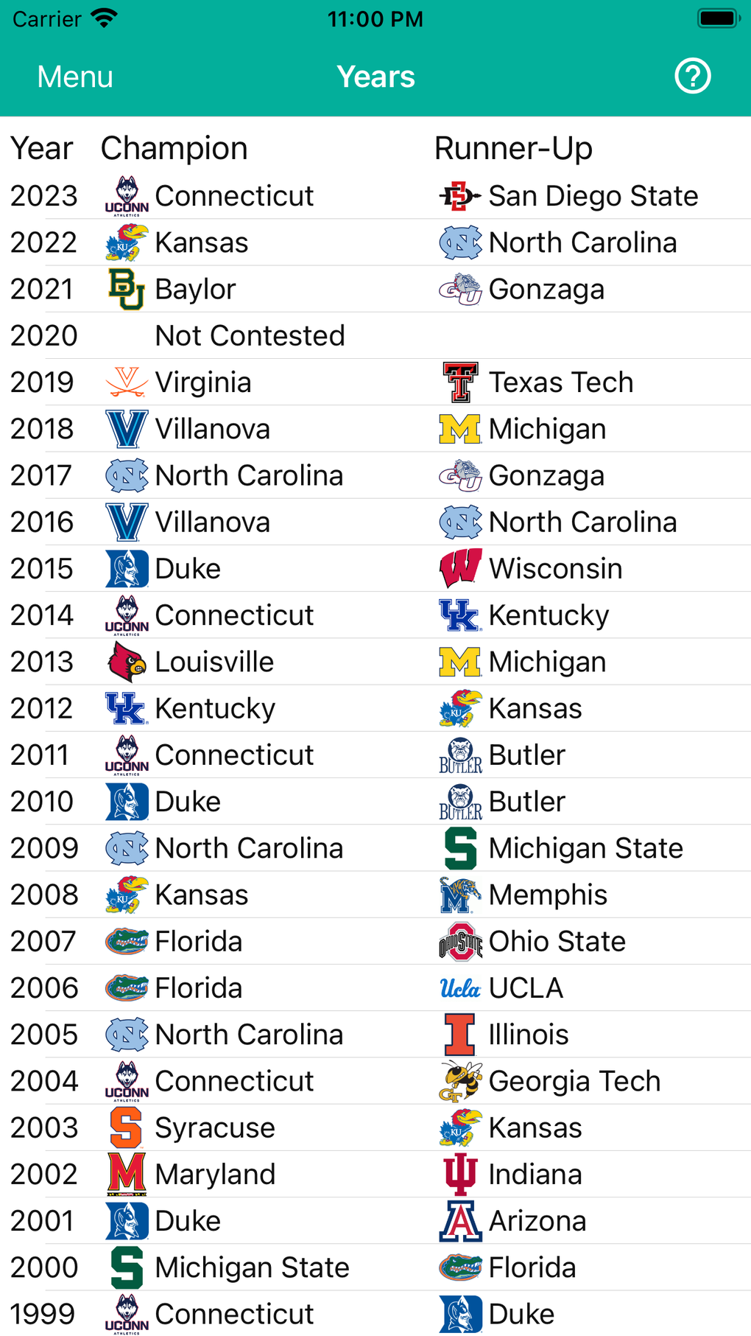Click the Michigan State S logo for 2009 runner-up

458,847
